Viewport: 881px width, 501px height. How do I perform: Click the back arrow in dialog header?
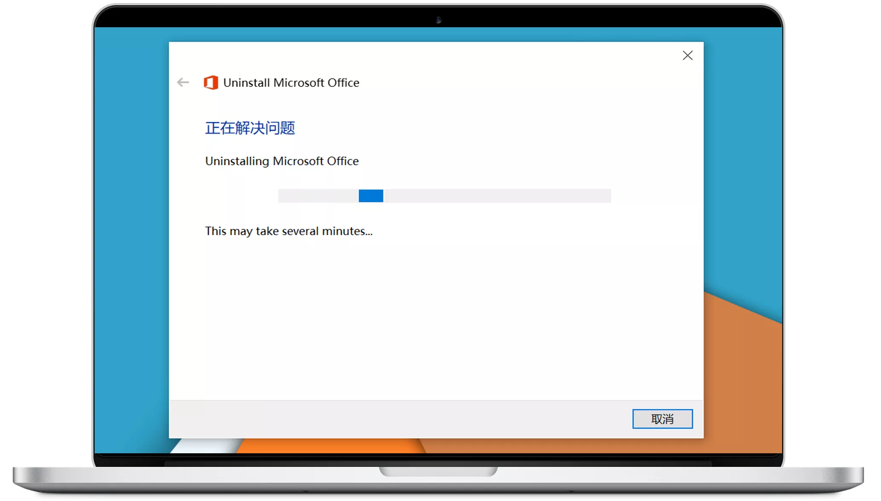click(x=183, y=82)
